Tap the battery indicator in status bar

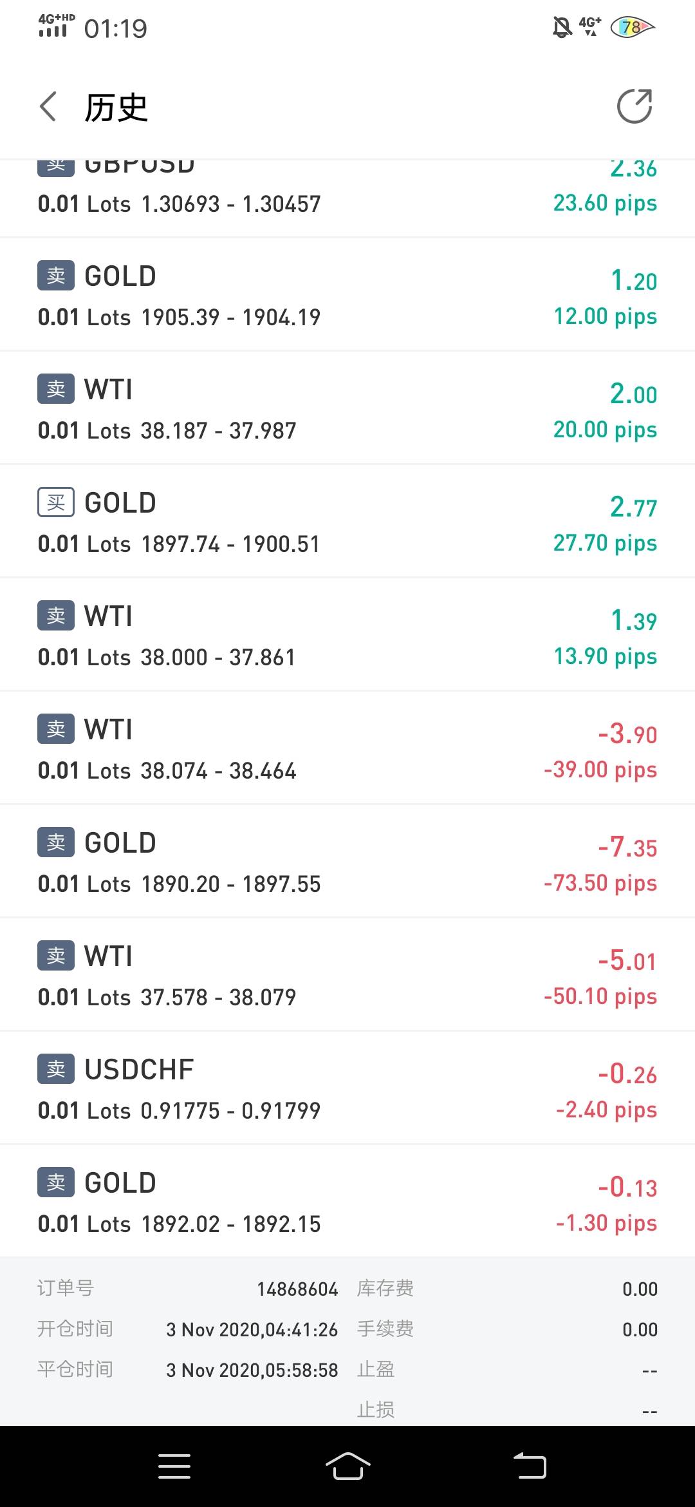(632, 27)
